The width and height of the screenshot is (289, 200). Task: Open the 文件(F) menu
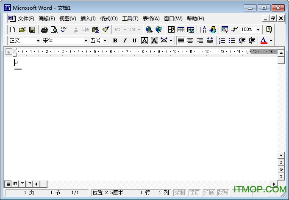pos(26,19)
